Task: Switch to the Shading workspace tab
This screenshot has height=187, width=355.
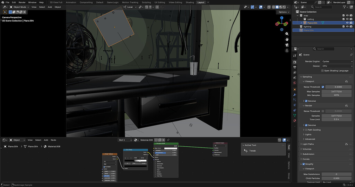Action: [190, 2]
